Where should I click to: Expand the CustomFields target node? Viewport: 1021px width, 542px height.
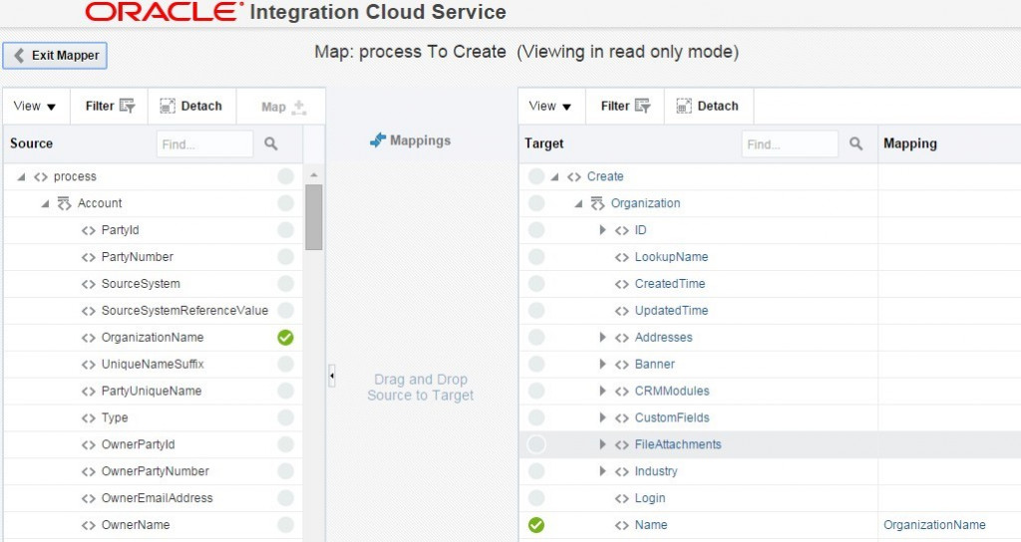[602, 417]
